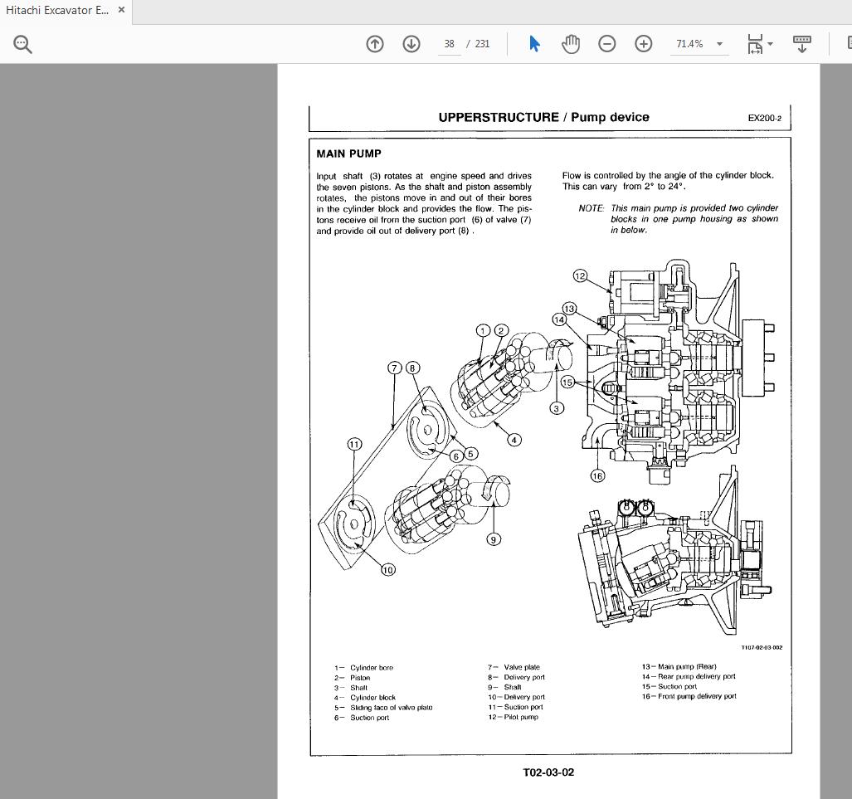The width and height of the screenshot is (852, 799).
Task: Toggle the selection tool active
Action: [x=534, y=43]
